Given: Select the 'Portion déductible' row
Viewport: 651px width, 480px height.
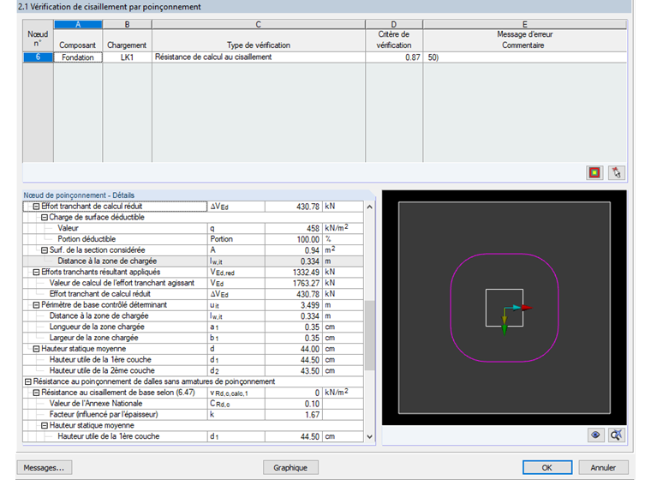Looking at the screenshot, I should tap(193, 239).
